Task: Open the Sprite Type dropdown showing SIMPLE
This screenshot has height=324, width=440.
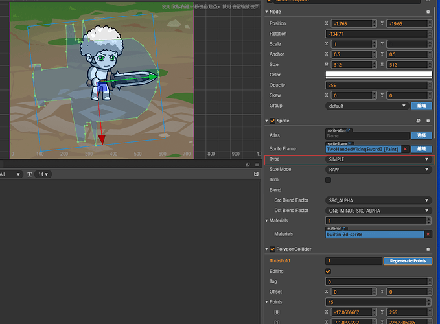Action: pyautogui.click(x=378, y=159)
